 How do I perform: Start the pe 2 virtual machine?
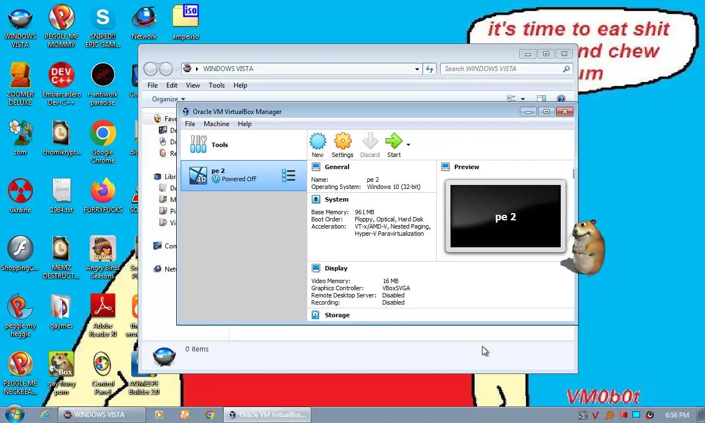(x=394, y=145)
